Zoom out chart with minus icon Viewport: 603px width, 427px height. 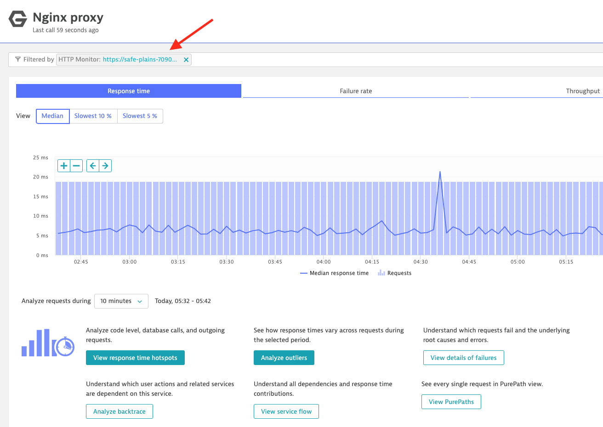(76, 166)
